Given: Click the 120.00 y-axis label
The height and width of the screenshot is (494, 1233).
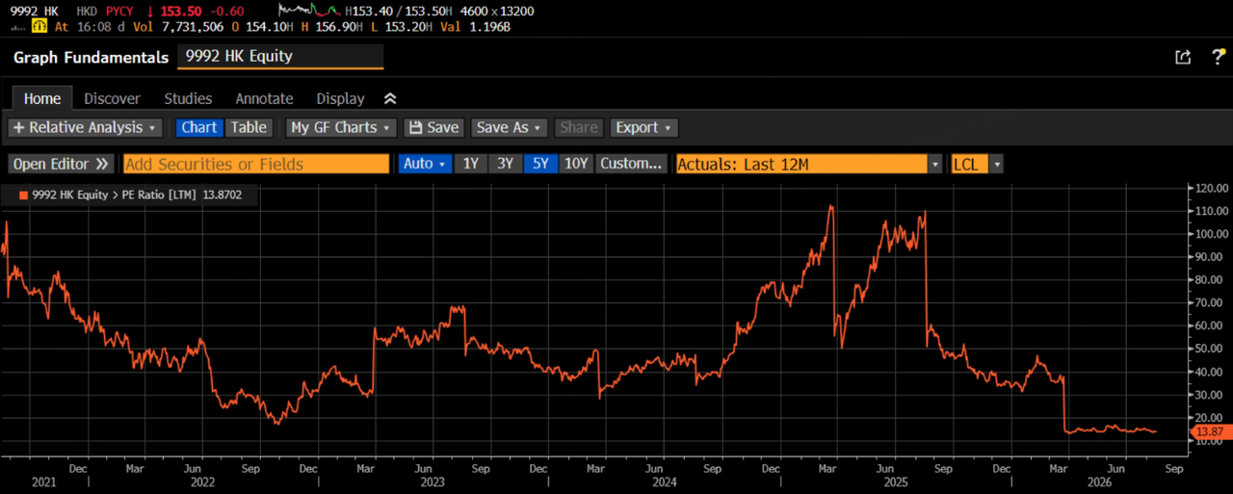Looking at the screenshot, I should coord(1210,188).
